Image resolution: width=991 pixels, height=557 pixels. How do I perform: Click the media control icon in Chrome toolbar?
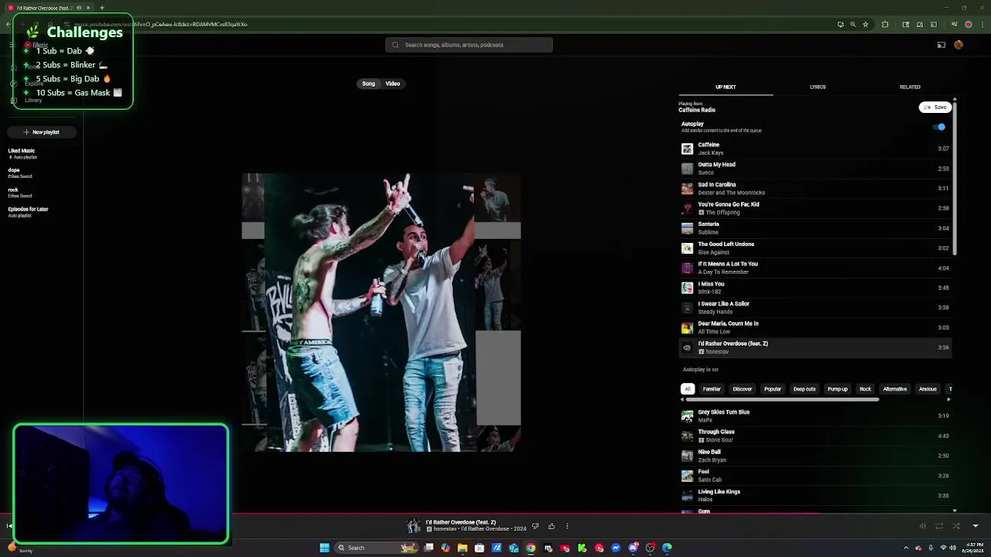click(955, 24)
